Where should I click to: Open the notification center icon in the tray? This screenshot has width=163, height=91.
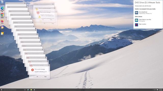pos(157,90)
